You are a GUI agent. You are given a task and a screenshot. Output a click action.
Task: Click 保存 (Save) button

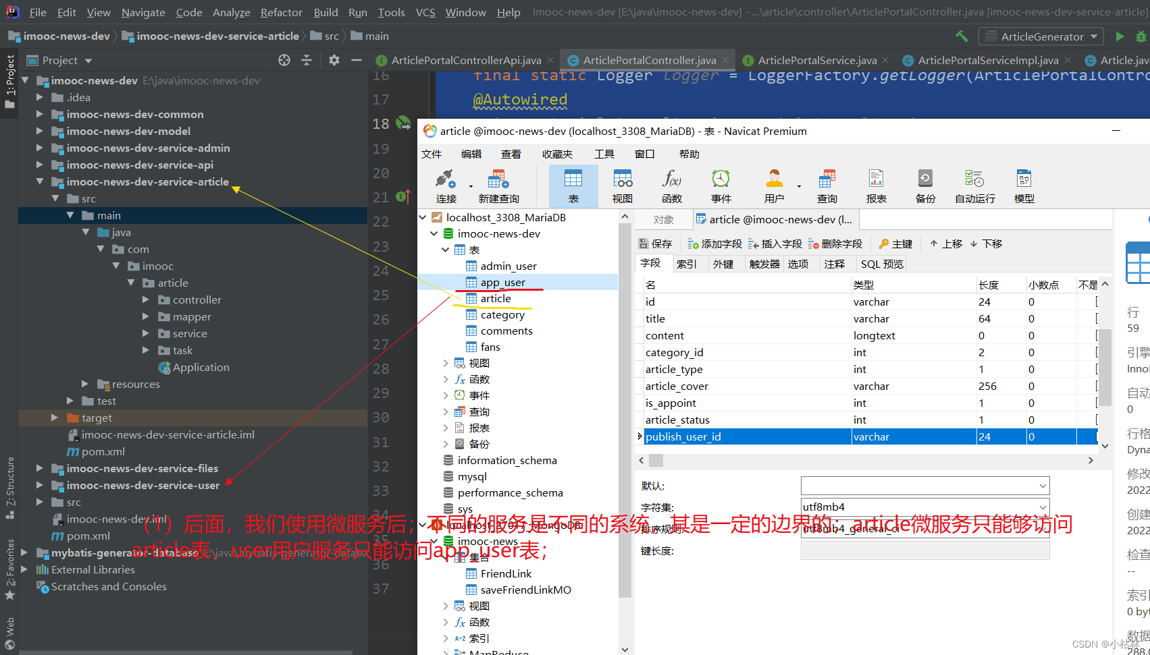point(654,244)
